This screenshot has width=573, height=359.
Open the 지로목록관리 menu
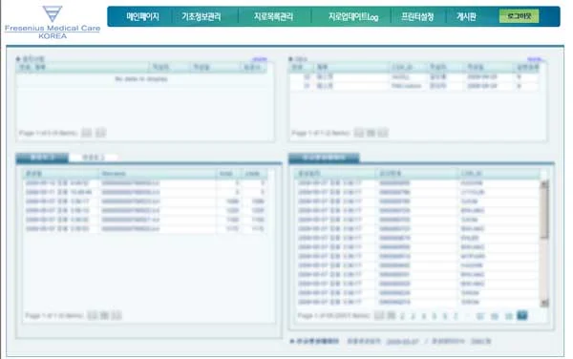[x=273, y=16]
